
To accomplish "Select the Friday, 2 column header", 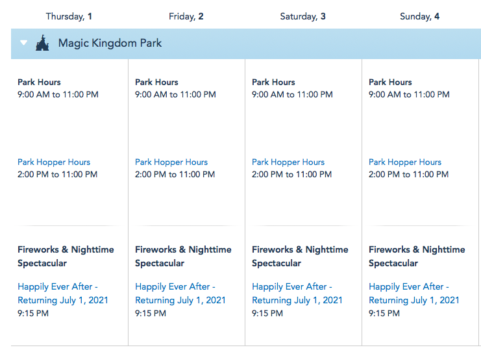I will (x=186, y=16).
